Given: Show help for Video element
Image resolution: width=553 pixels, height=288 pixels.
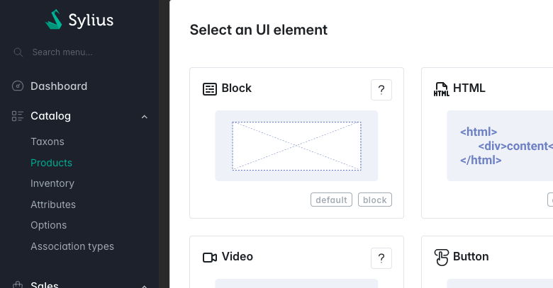Looking at the screenshot, I should [381, 258].
